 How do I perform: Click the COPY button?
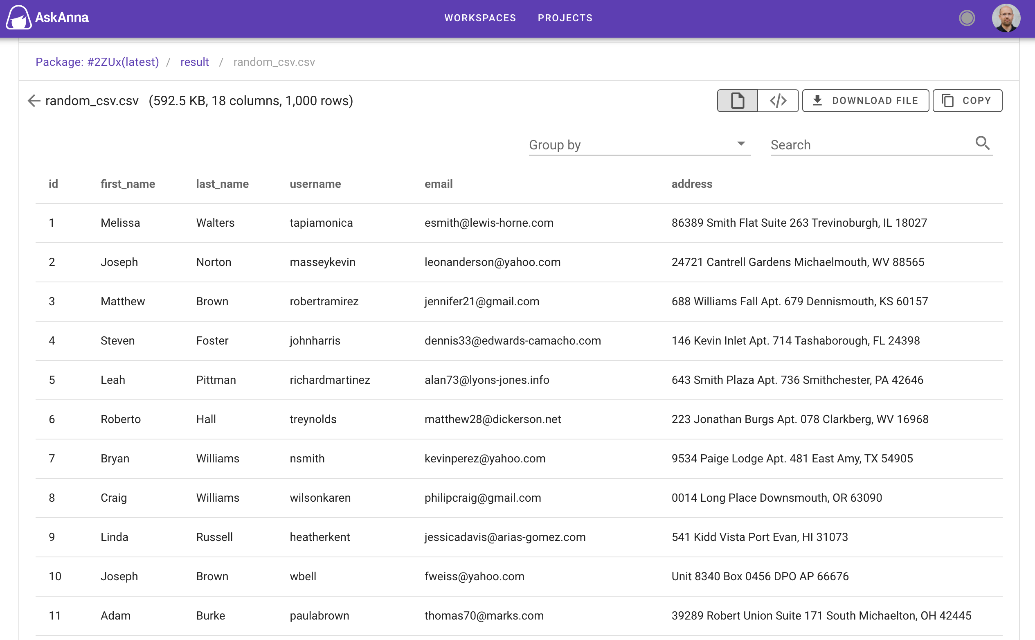(966, 100)
